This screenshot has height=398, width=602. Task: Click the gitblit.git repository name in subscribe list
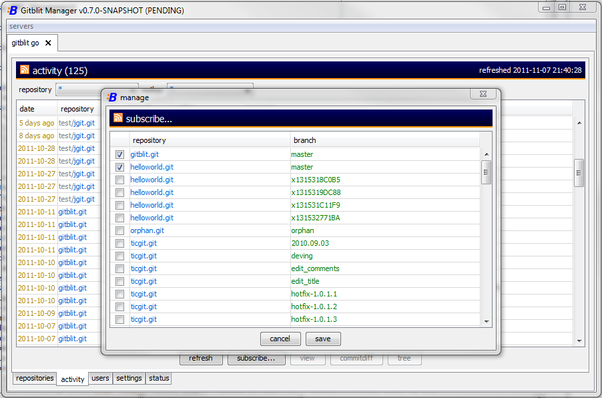point(144,154)
